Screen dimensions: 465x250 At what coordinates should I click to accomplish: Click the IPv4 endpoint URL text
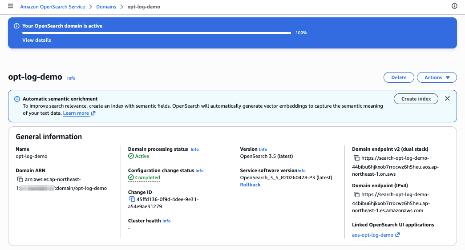click(x=391, y=202)
